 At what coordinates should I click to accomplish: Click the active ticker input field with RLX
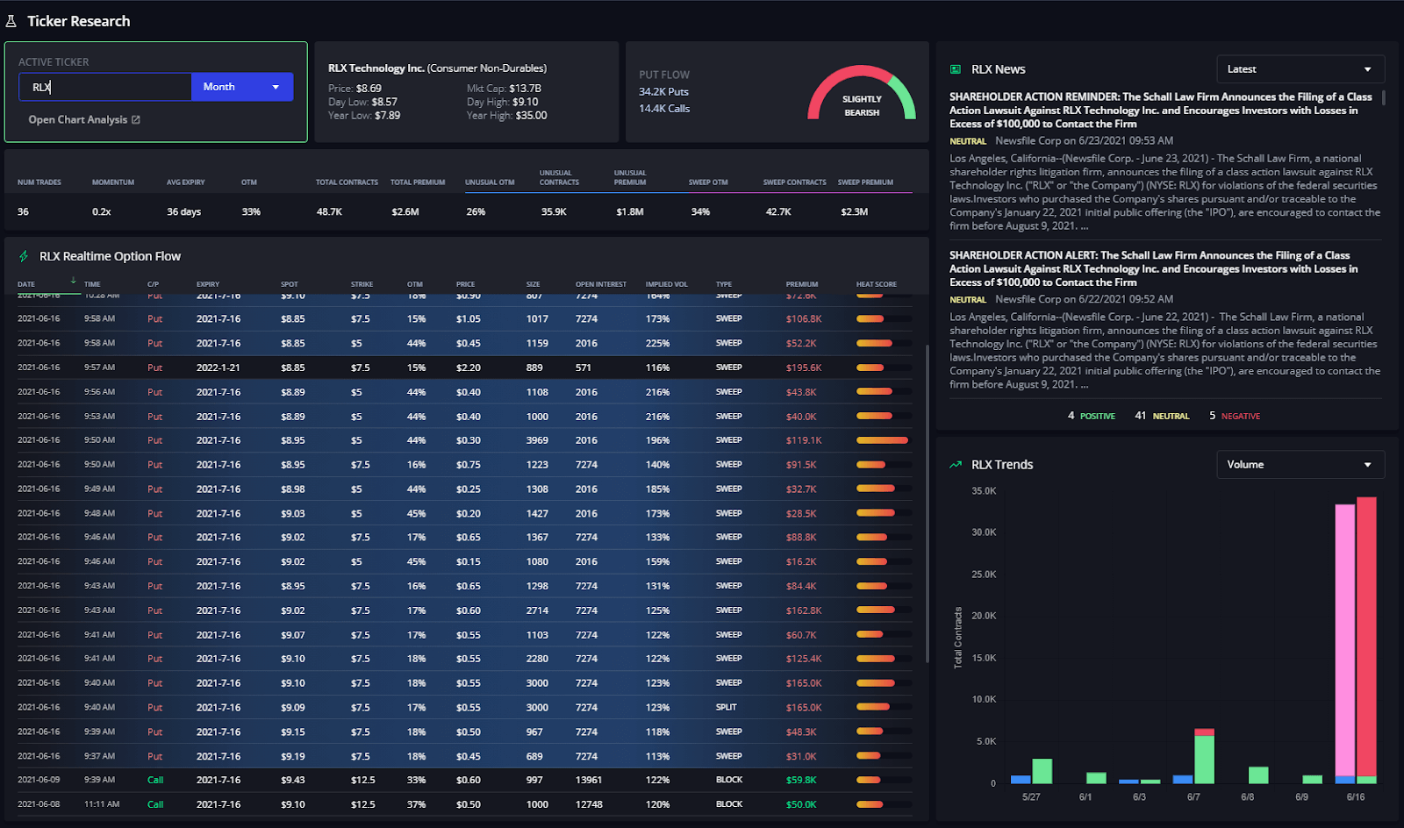[x=105, y=87]
